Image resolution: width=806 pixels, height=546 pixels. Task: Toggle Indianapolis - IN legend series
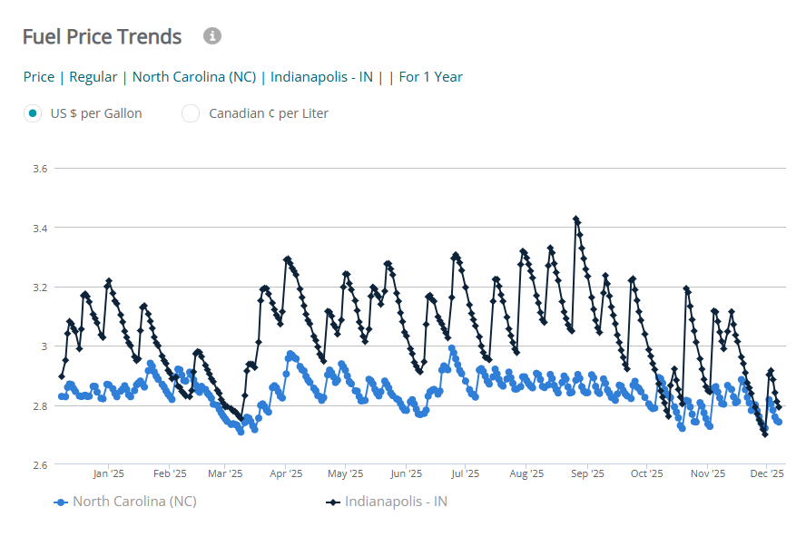tap(396, 502)
